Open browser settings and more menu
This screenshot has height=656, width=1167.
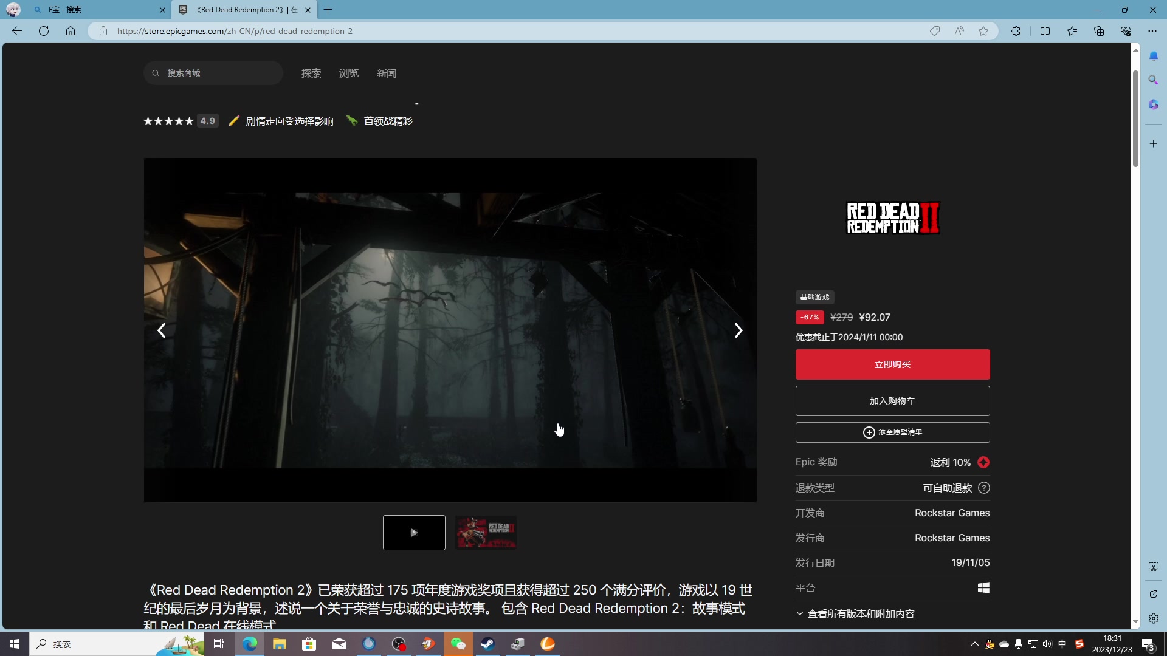1152,31
